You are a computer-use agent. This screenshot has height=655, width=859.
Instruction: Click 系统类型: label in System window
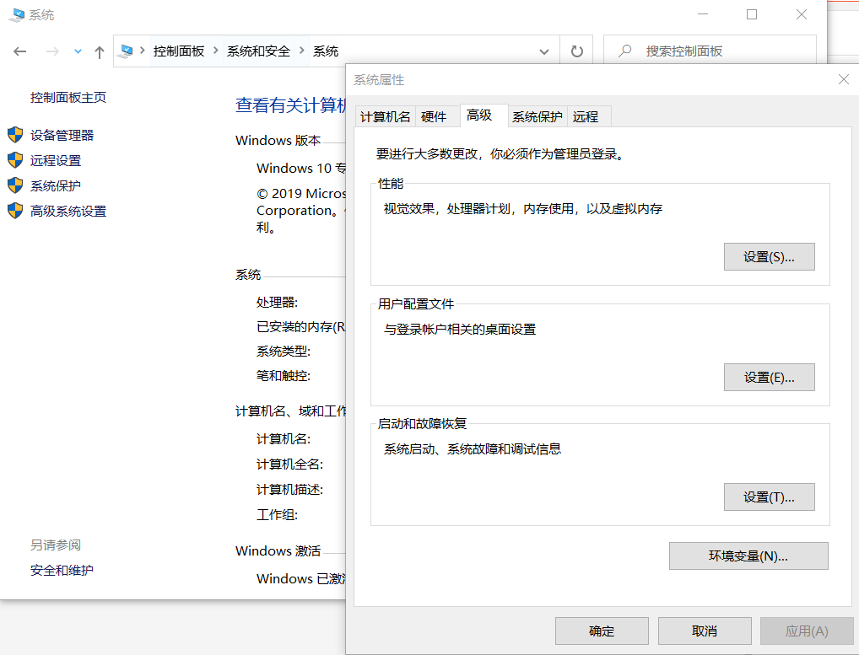284,352
